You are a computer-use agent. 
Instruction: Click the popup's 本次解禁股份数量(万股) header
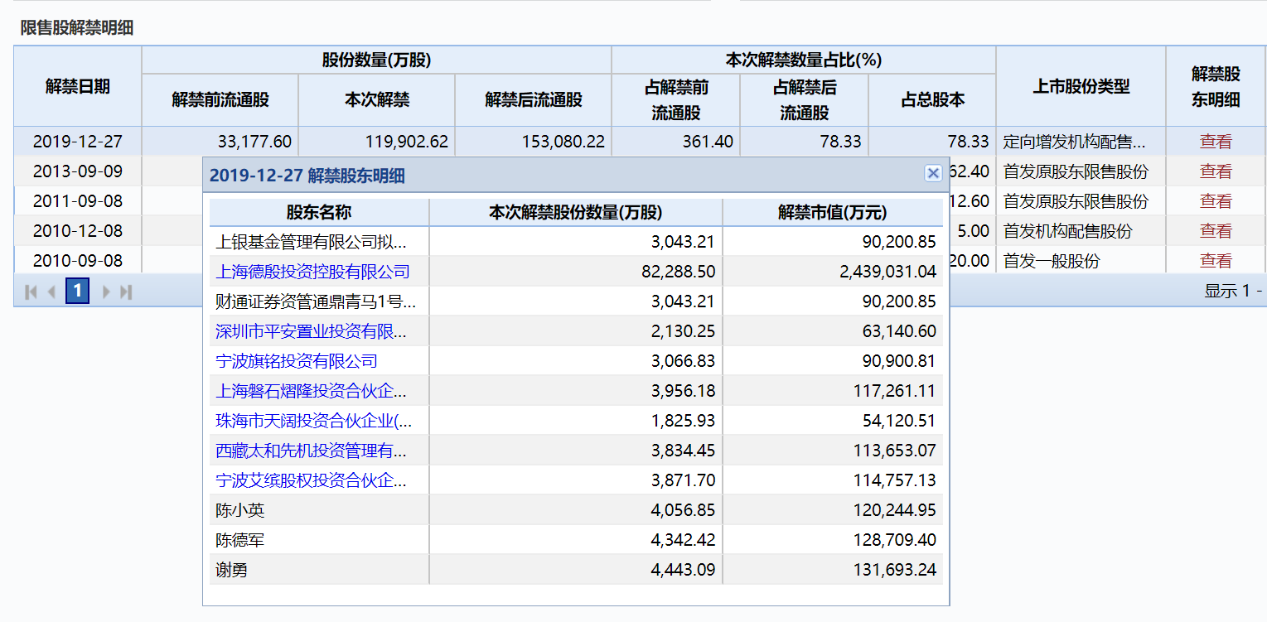[x=576, y=213]
